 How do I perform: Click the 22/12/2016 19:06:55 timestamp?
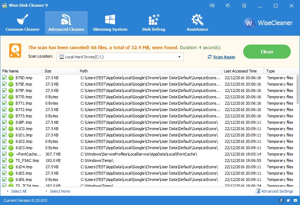243,160
